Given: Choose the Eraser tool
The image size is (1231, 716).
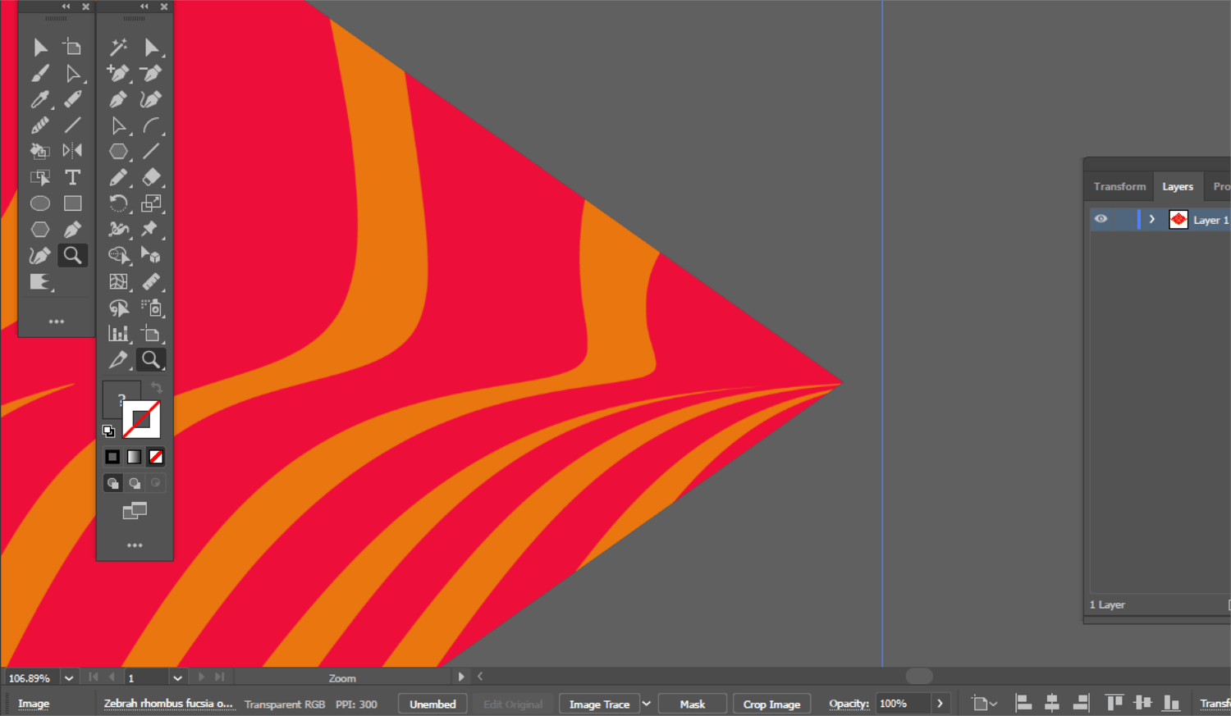Looking at the screenshot, I should [151, 177].
